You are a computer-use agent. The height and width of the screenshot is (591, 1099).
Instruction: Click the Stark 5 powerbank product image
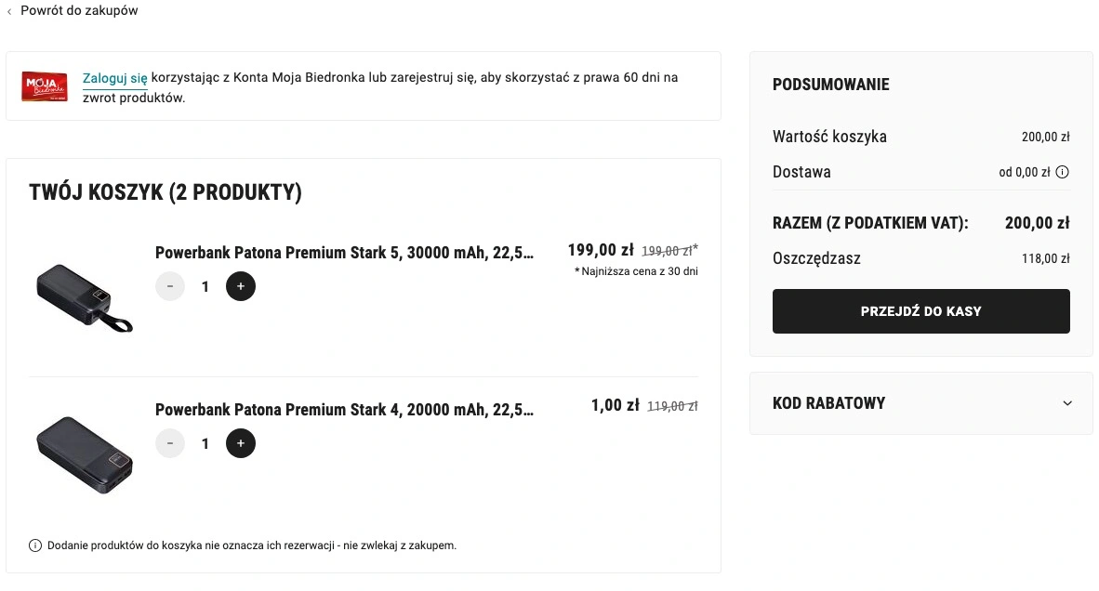(x=84, y=297)
